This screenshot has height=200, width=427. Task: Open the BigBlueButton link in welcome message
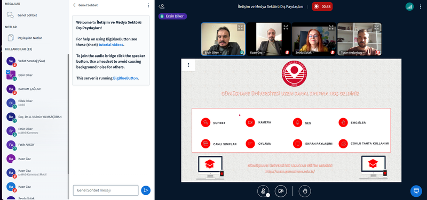(125, 78)
